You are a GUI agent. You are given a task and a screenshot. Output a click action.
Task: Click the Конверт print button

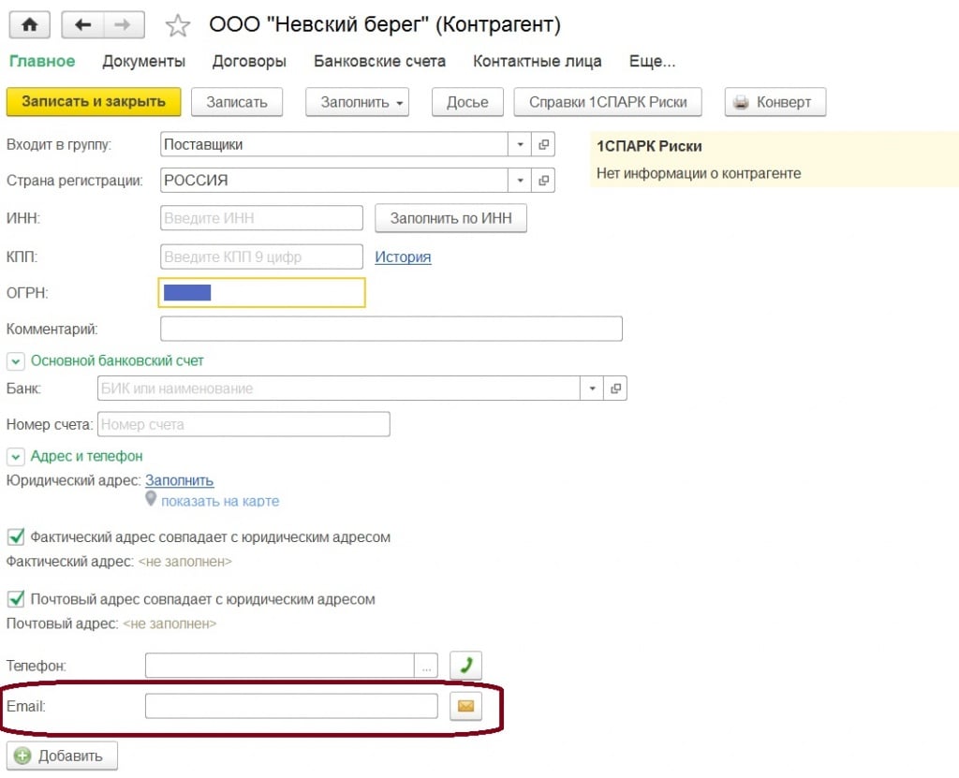coord(775,102)
